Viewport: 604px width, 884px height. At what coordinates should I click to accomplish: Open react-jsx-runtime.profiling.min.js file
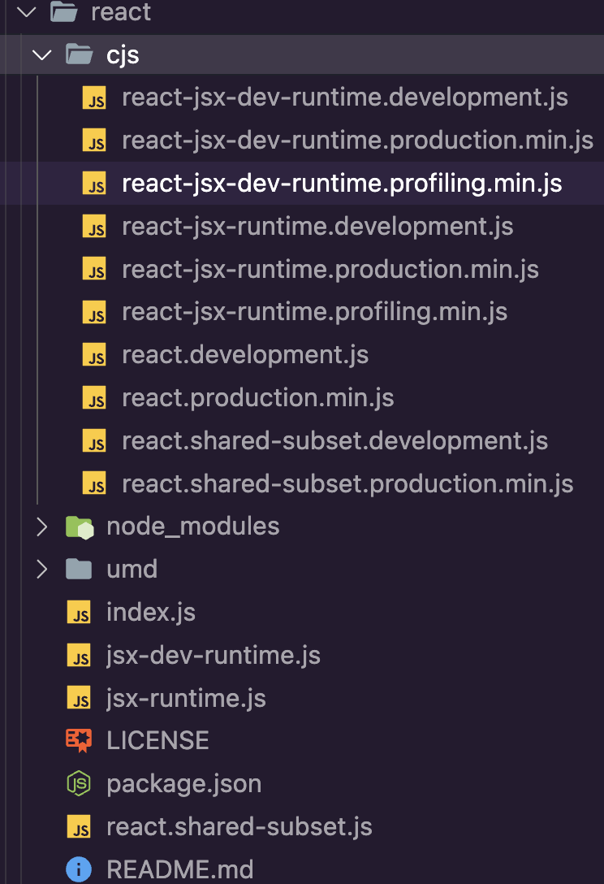click(x=314, y=312)
